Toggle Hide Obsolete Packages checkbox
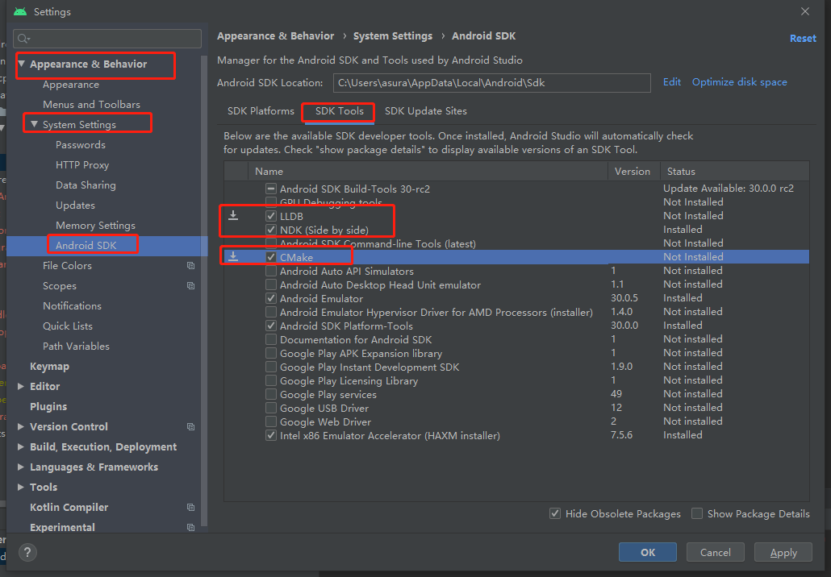 [x=555, y=514]
